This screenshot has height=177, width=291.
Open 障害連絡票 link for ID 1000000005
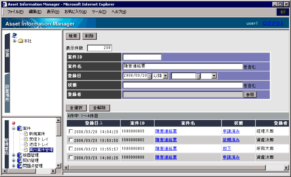(x=166, y=131)
